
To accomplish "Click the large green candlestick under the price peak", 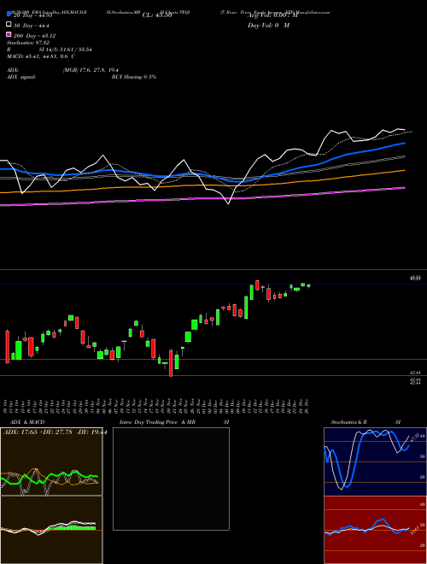I will (x=246, y=308).
